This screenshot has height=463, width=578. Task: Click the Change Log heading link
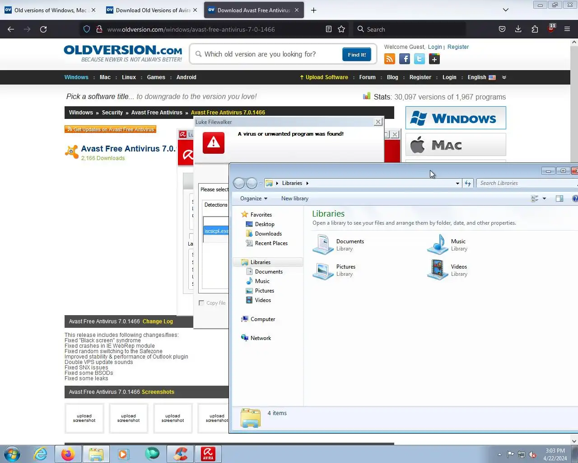click(x=158, y=321)
